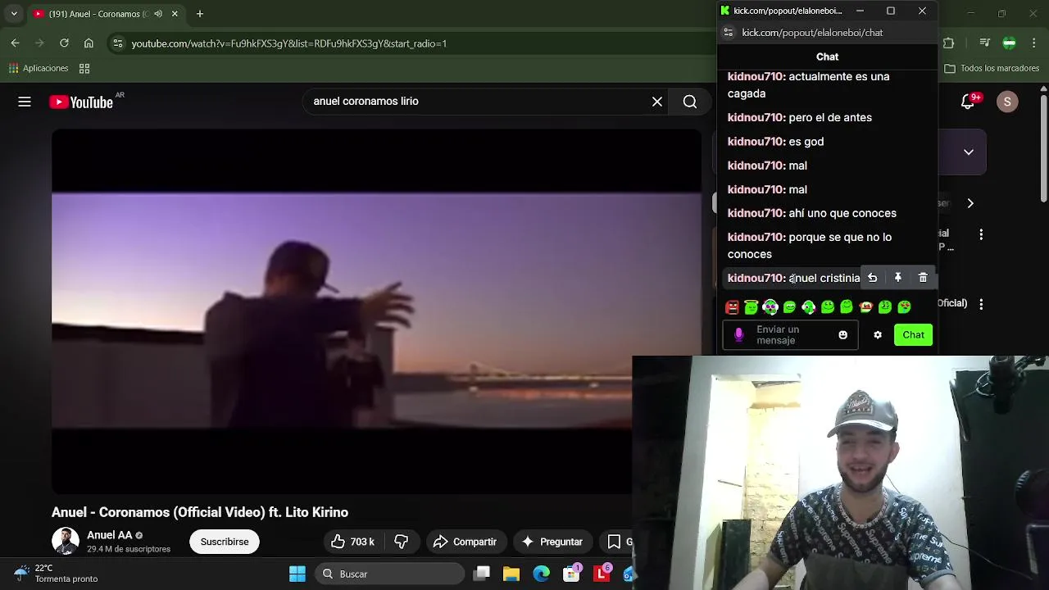Image resolution: width=1049 pixels, height=590 pixels.
Task: Dislike the Coronamos video
Action: click(x=402, y=542)
